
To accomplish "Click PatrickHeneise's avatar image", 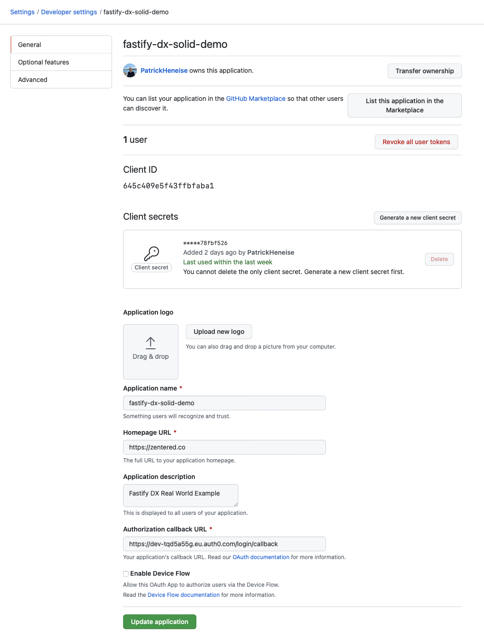I will [x=130, y=70].
